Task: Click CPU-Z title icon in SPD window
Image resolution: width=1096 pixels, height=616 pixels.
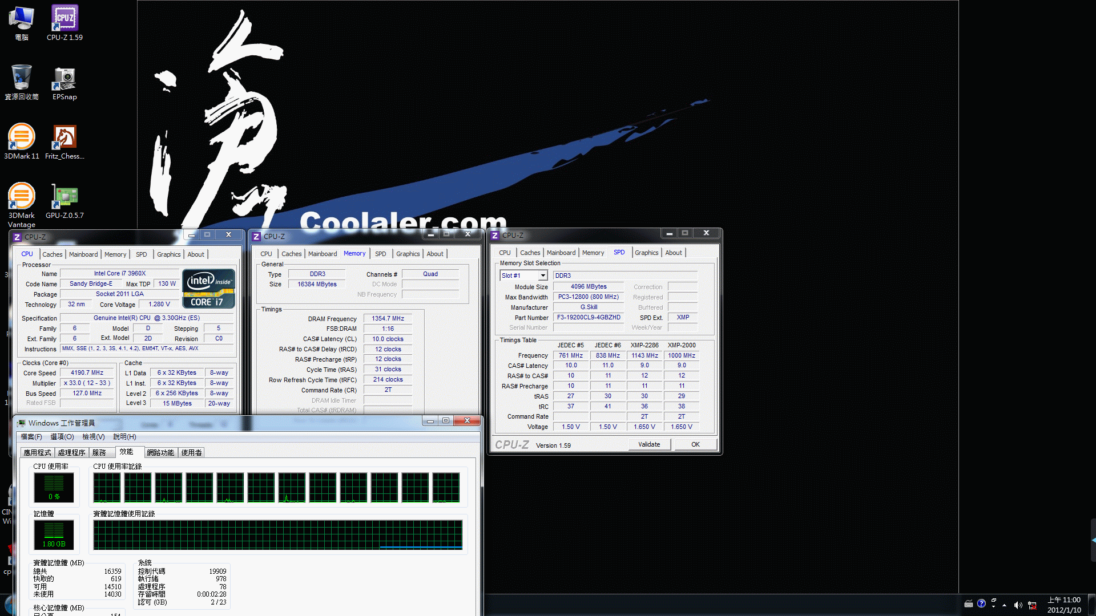Action: (495, 235)
